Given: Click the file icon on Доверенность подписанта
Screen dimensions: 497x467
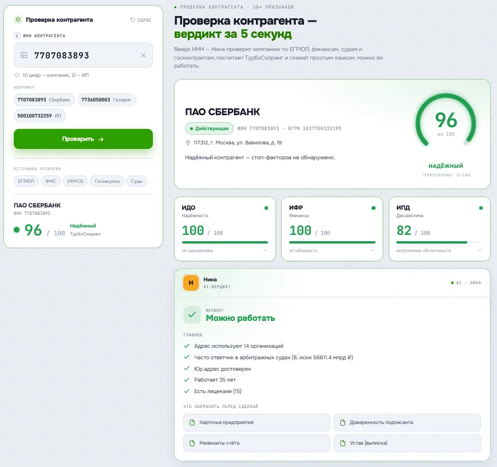Looking at the screenshot, I should click(x=342, y=422).
